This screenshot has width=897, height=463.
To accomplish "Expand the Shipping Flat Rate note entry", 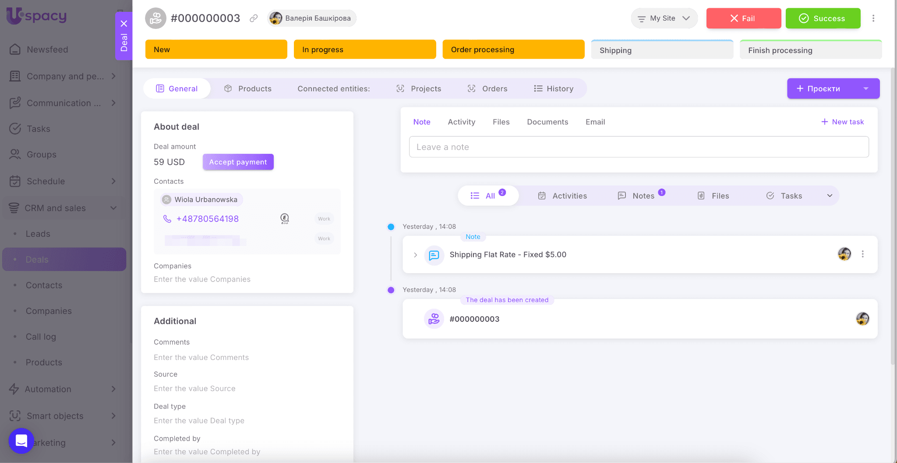I will (415, 255).
